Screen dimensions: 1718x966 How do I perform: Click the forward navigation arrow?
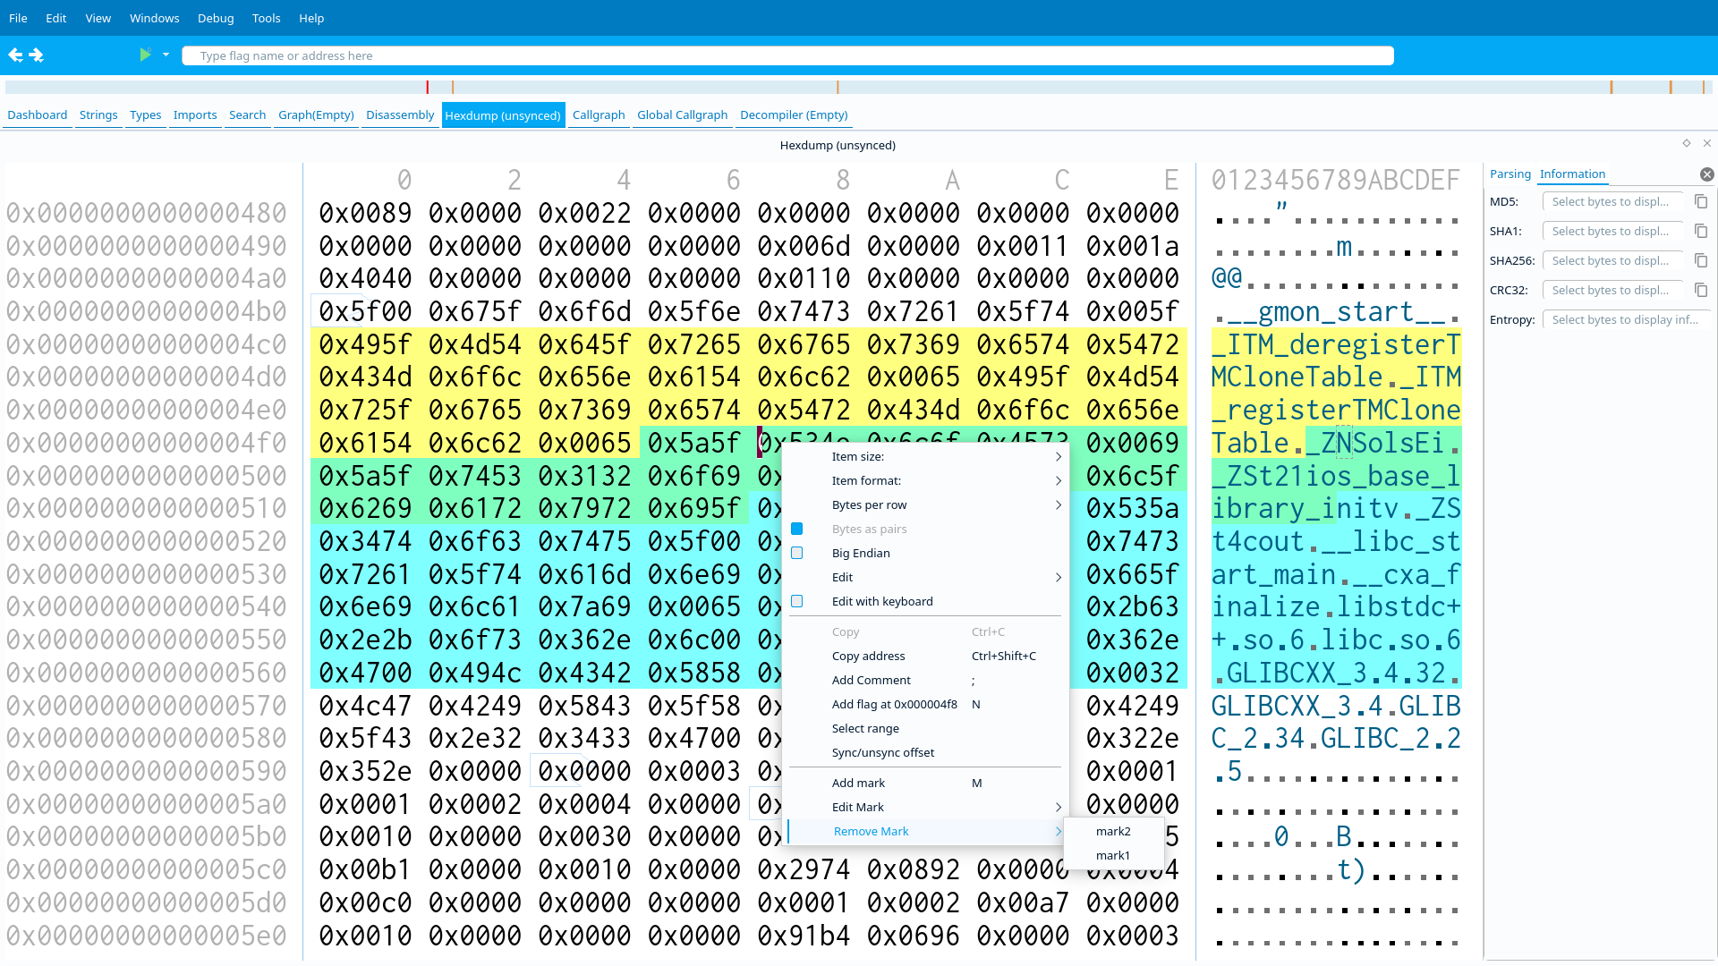tap(37, 55)
